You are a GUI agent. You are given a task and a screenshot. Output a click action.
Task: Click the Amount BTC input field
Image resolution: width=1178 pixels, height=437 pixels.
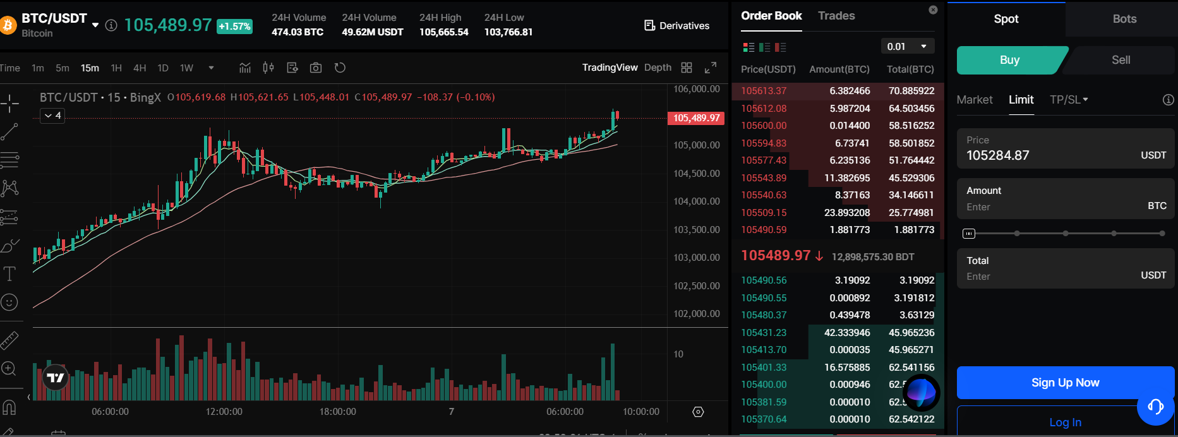point(1066,199)
